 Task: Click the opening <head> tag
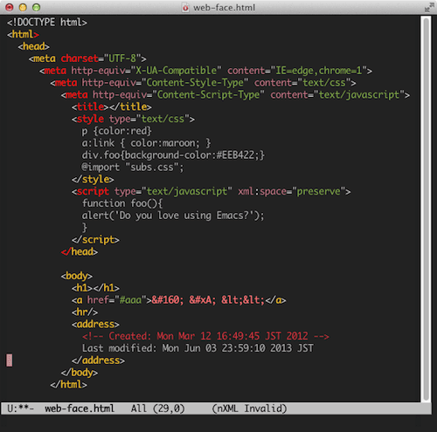coord(33,46)
